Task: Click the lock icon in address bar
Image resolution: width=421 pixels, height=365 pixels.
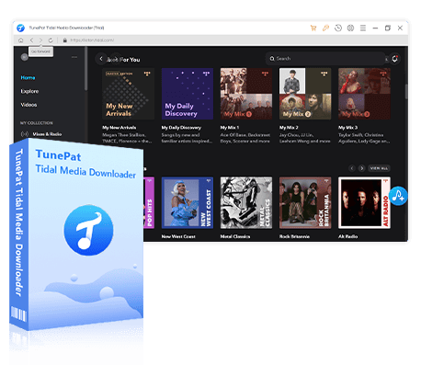Action: tap(65, 40)
